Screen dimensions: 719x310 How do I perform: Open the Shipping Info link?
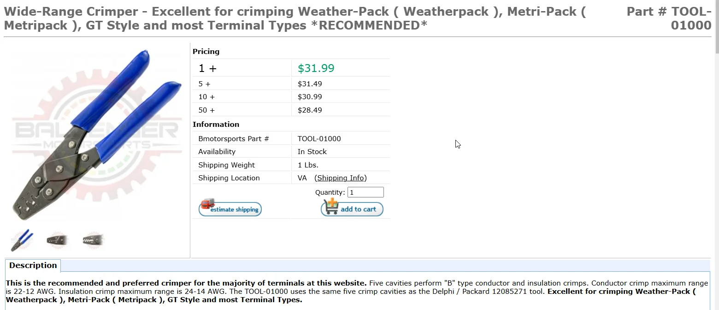pos(342,178)
